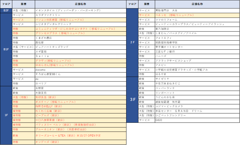Select ピュアハートキッズランド store cell
The width and height of the screenshot is (240, 145).
[x=81, y=47]
